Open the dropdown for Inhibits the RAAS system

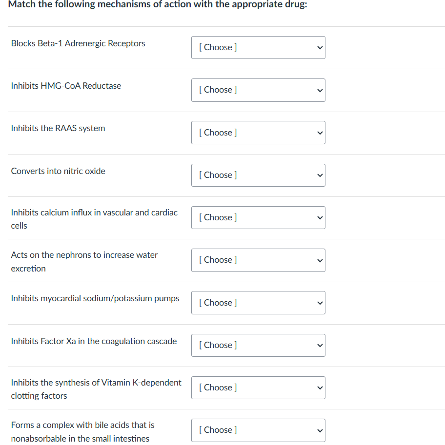pyautogui.click(x=258, y=133)
